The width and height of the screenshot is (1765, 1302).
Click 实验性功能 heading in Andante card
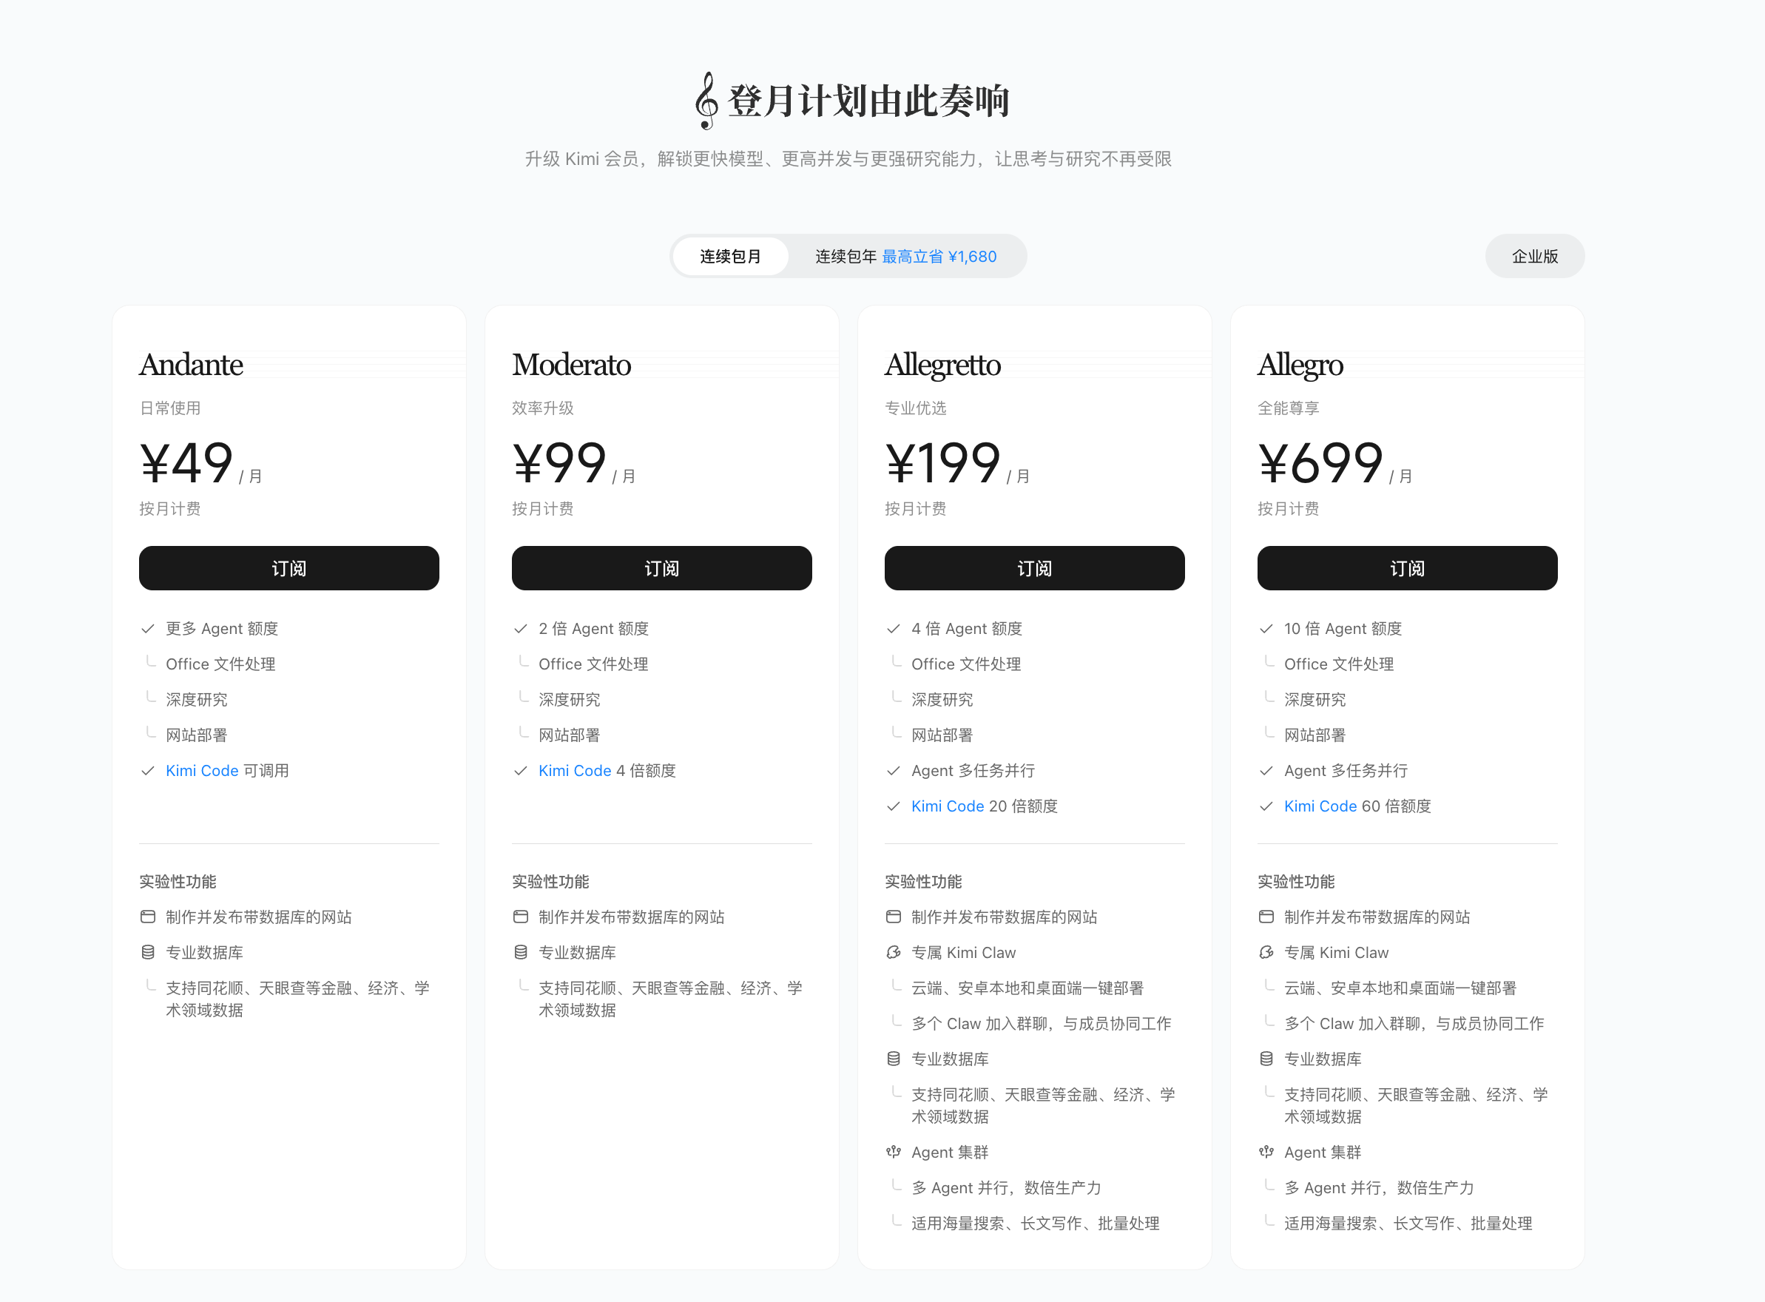click(x=178, y=881)
